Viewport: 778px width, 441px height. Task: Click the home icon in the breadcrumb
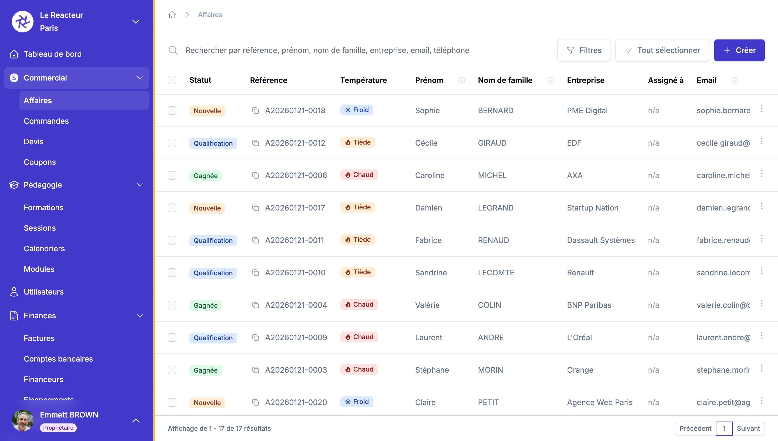coord(172,15)
